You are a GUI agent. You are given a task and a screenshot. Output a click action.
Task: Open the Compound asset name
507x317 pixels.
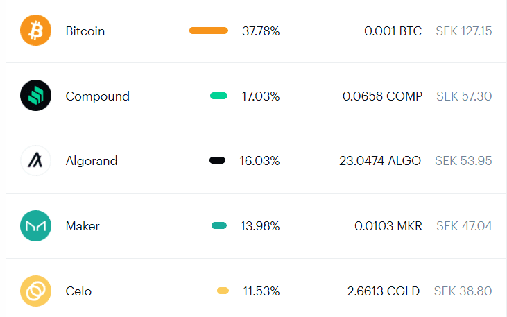[x=97, y=96]
